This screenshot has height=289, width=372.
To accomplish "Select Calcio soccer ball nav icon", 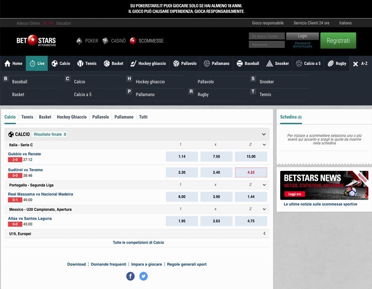I will click(x=55, y=64).
